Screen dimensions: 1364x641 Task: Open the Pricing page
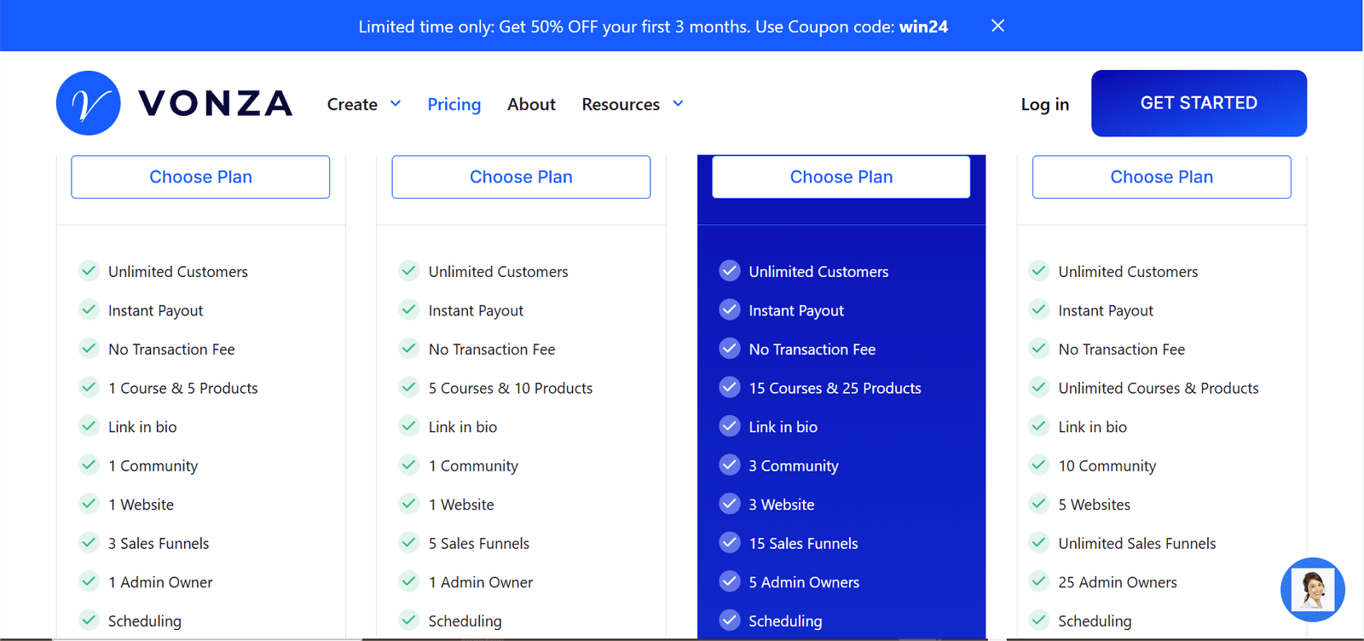[454, 104]
